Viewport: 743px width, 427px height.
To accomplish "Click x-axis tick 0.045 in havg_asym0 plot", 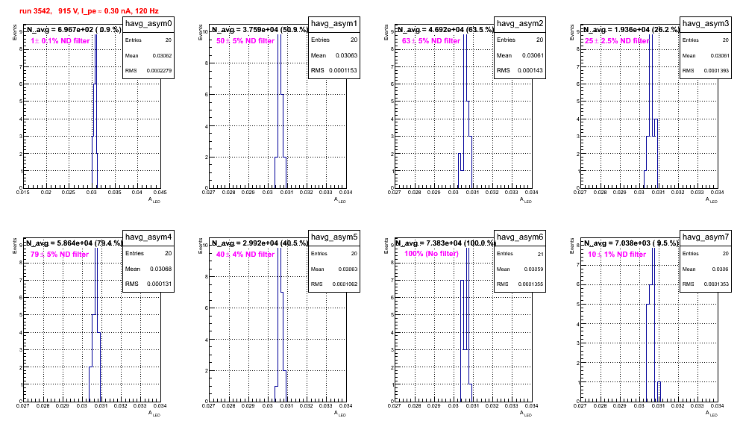I will tap(160, 192).
